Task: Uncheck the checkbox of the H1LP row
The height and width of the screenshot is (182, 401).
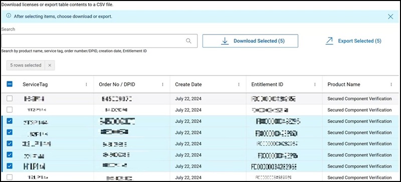Action: coord(10,166)
